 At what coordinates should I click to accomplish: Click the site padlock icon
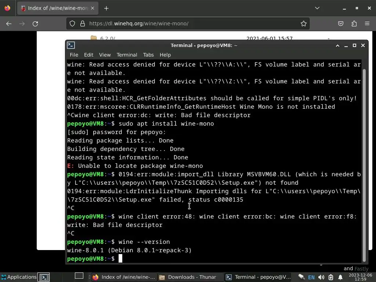(83, 23)
